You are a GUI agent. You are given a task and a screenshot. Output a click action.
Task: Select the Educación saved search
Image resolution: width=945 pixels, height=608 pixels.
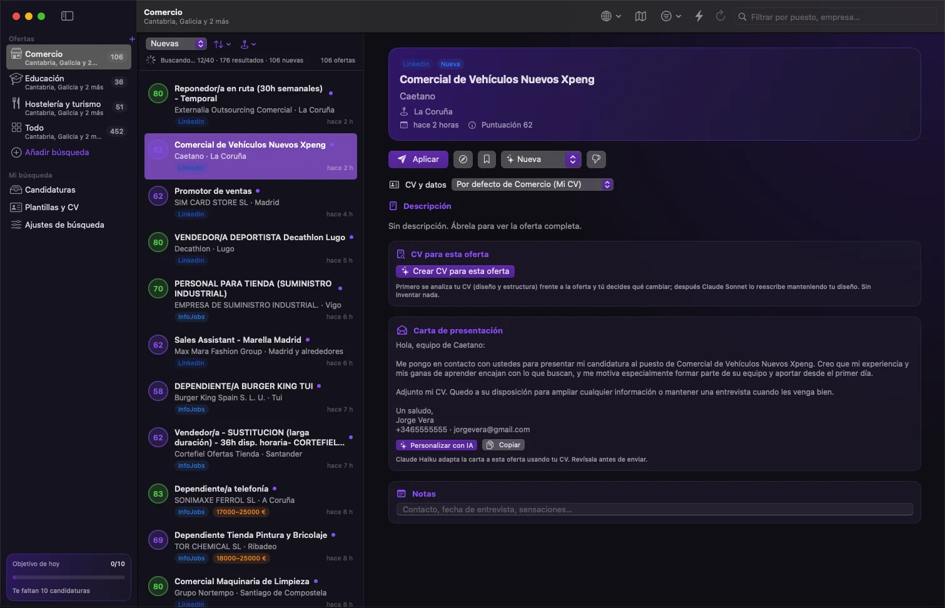[x=69, y=82]
